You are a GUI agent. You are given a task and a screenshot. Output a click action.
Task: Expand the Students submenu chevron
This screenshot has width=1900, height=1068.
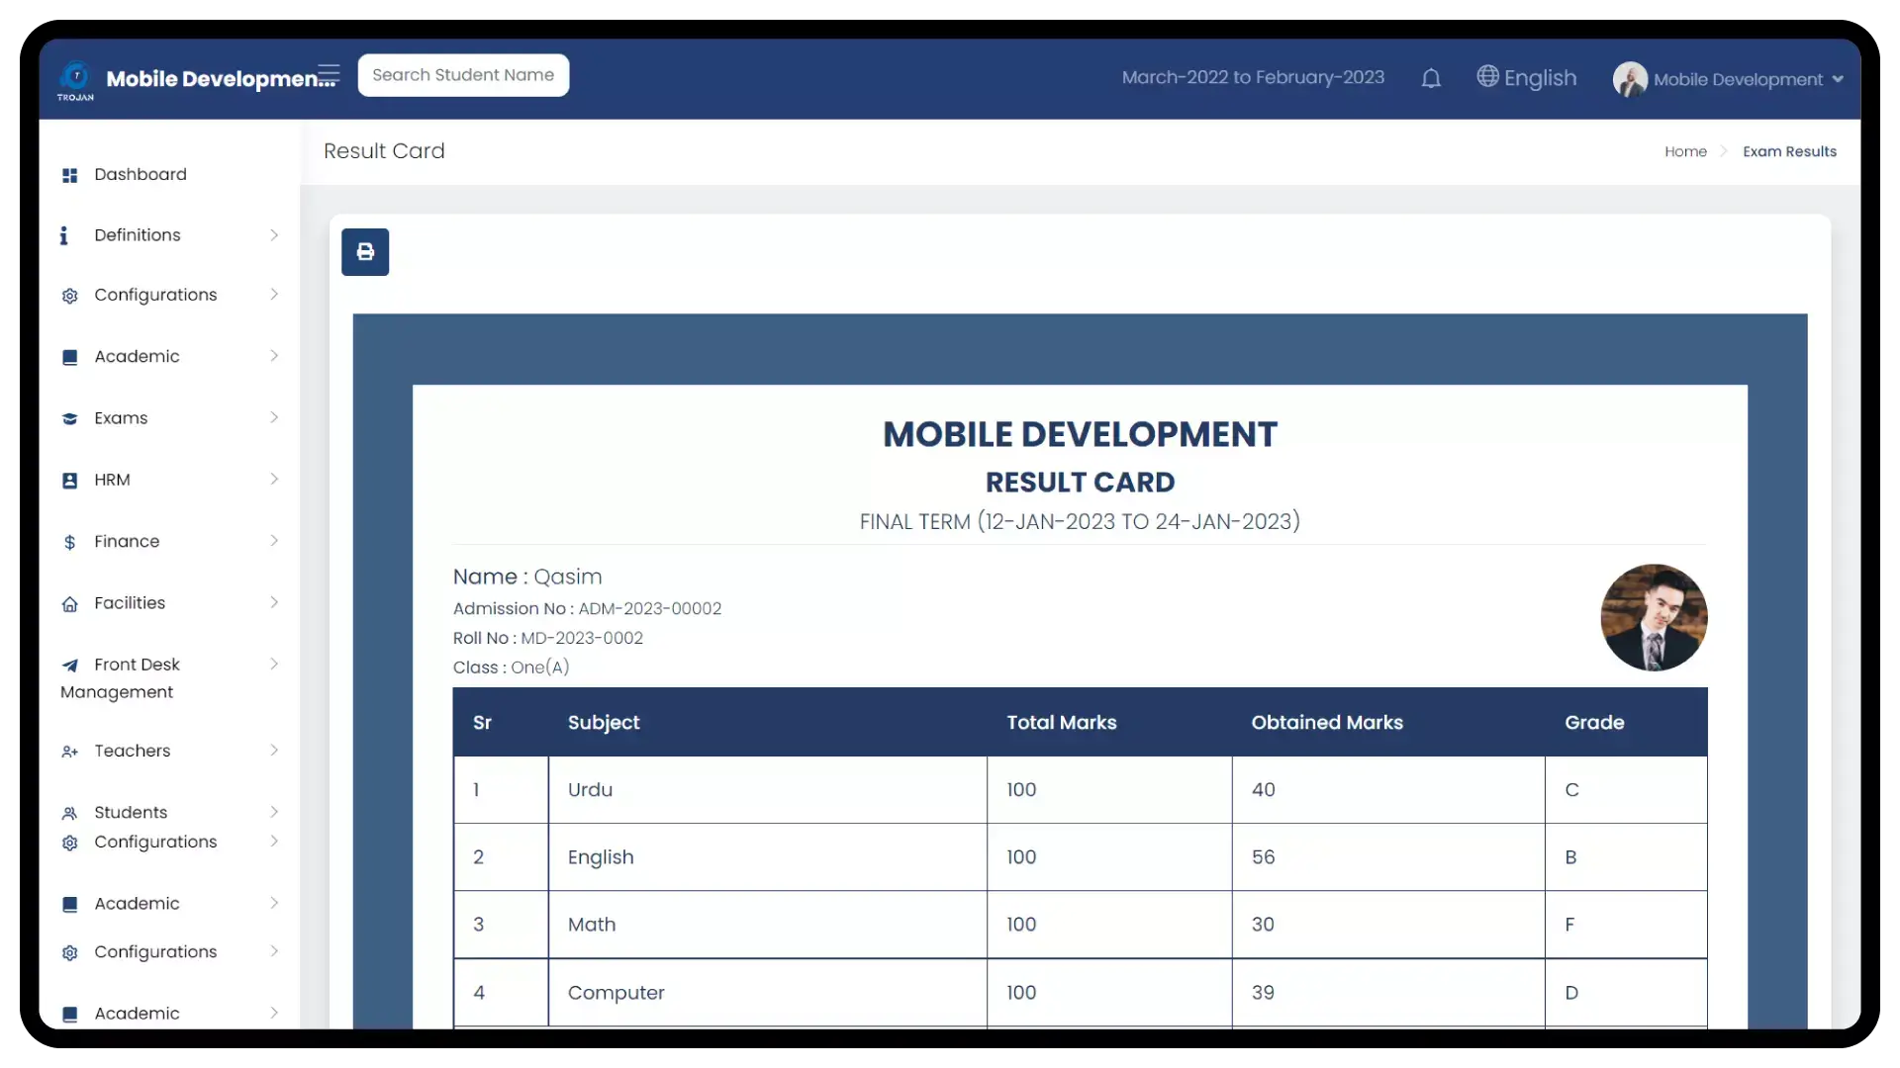[274, 811]
